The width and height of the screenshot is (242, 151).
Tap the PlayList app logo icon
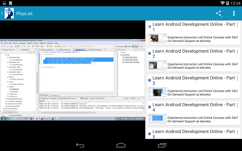tap(9, 14)
